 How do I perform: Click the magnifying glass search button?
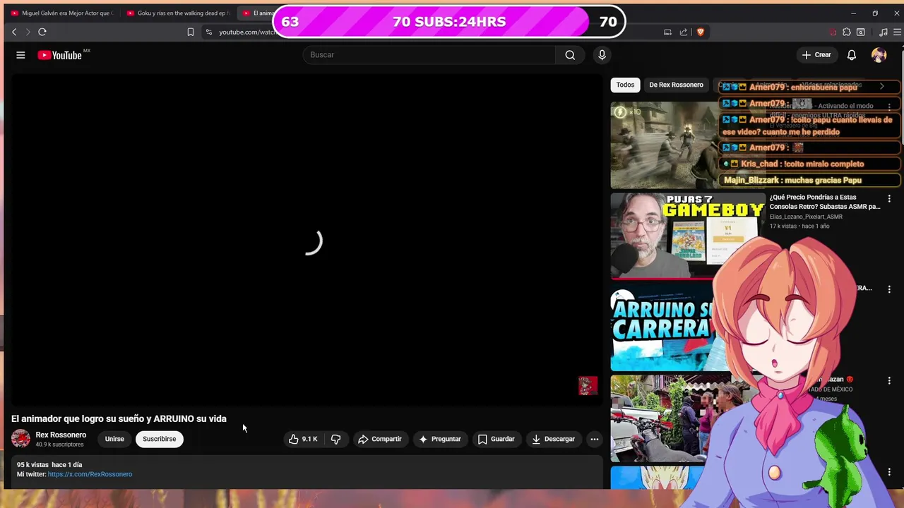tap(570, 55)
